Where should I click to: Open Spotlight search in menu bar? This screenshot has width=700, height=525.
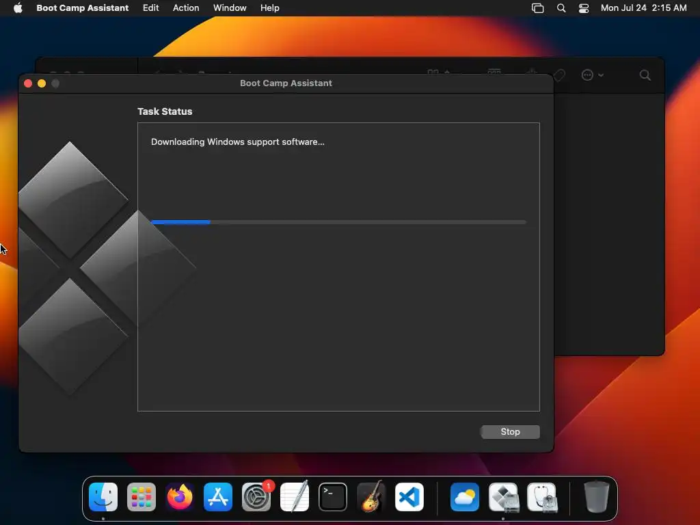tap(561, 8)
